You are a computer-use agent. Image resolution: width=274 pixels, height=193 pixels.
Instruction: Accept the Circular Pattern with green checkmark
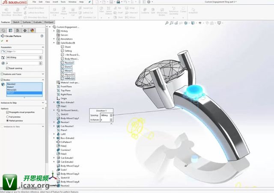coord(2,41)
